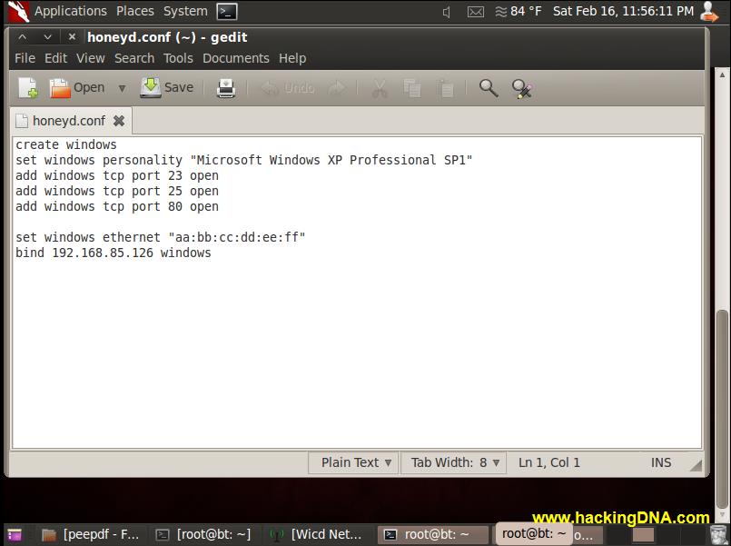
Task: Print the document with printer icon
Action: click(x=226, y=88)
